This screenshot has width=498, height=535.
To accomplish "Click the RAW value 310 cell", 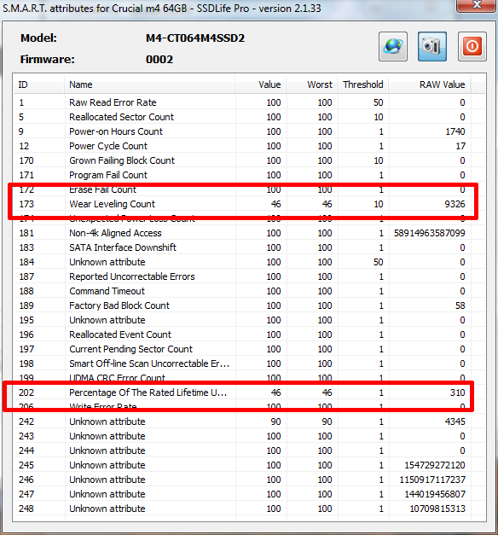I will point(457,393).
